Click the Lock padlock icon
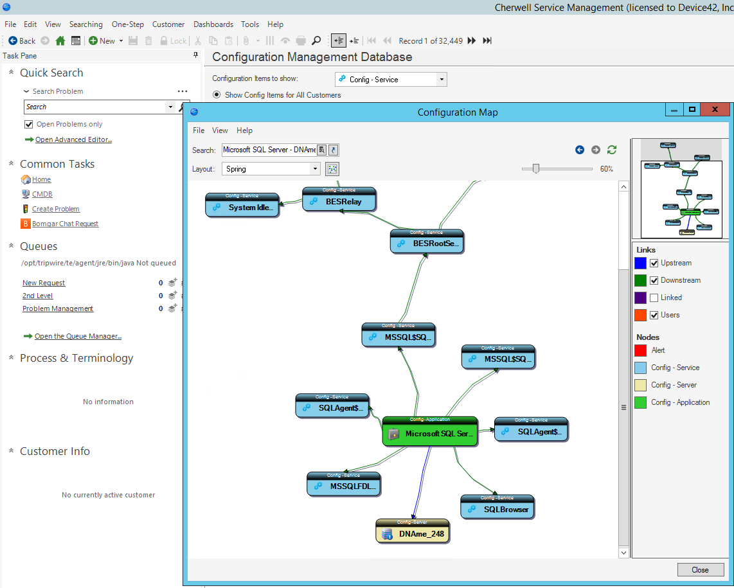Viewport: 734px width, 588px height. point(164,40)
